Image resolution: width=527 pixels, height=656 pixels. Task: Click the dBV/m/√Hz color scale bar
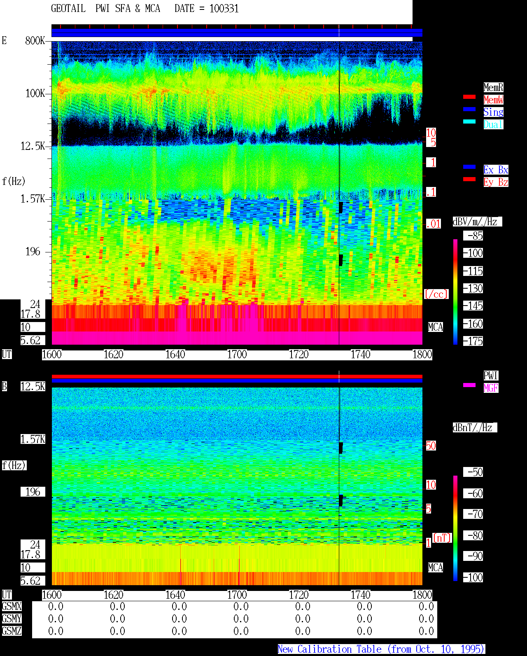[455, 292]
